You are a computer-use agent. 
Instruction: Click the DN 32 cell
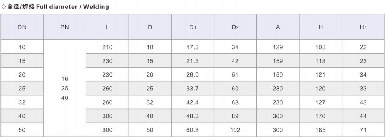coord(22,102)
